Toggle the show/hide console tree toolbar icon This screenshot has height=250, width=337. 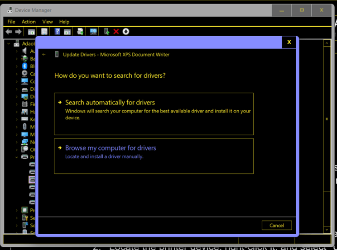pyautogui.click(x=31, y=32)
